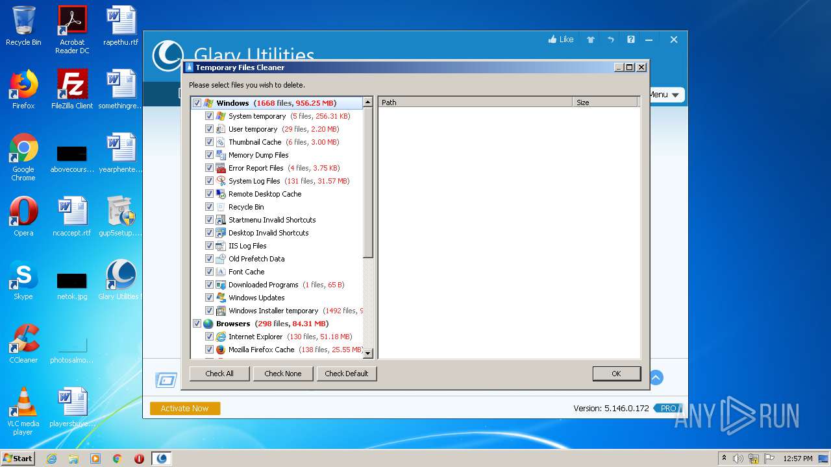The width and height of the screenshot is (831, 467).
Task: Click the Glary Utilities help question icon
Action: (x=631, y=40)
